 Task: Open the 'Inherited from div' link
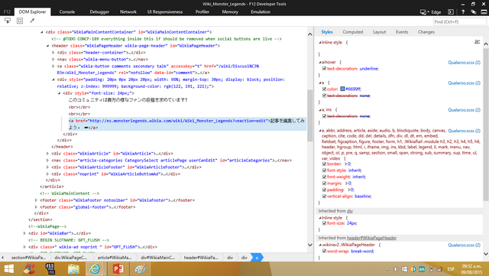point(350,211)
